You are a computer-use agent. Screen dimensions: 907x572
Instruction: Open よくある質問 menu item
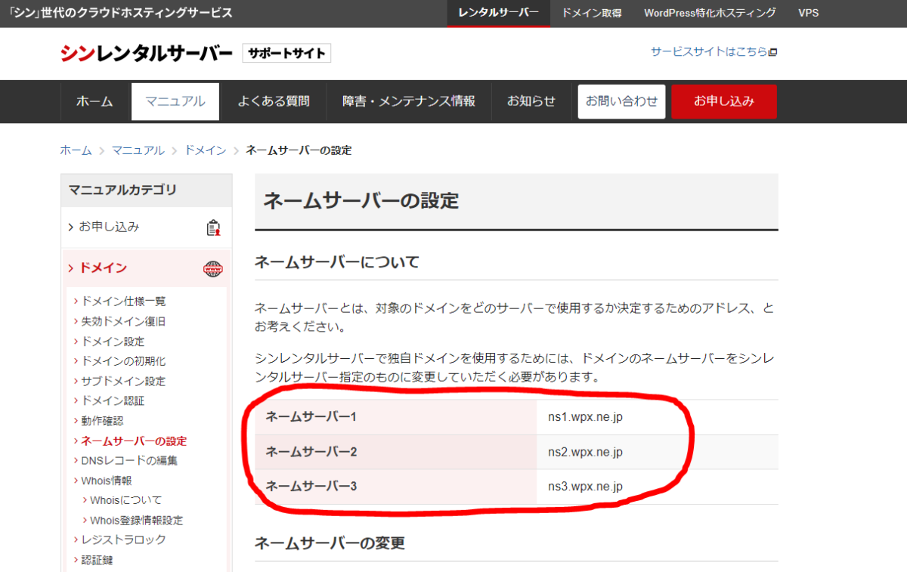pyautogui.click(x=274, y=101)
